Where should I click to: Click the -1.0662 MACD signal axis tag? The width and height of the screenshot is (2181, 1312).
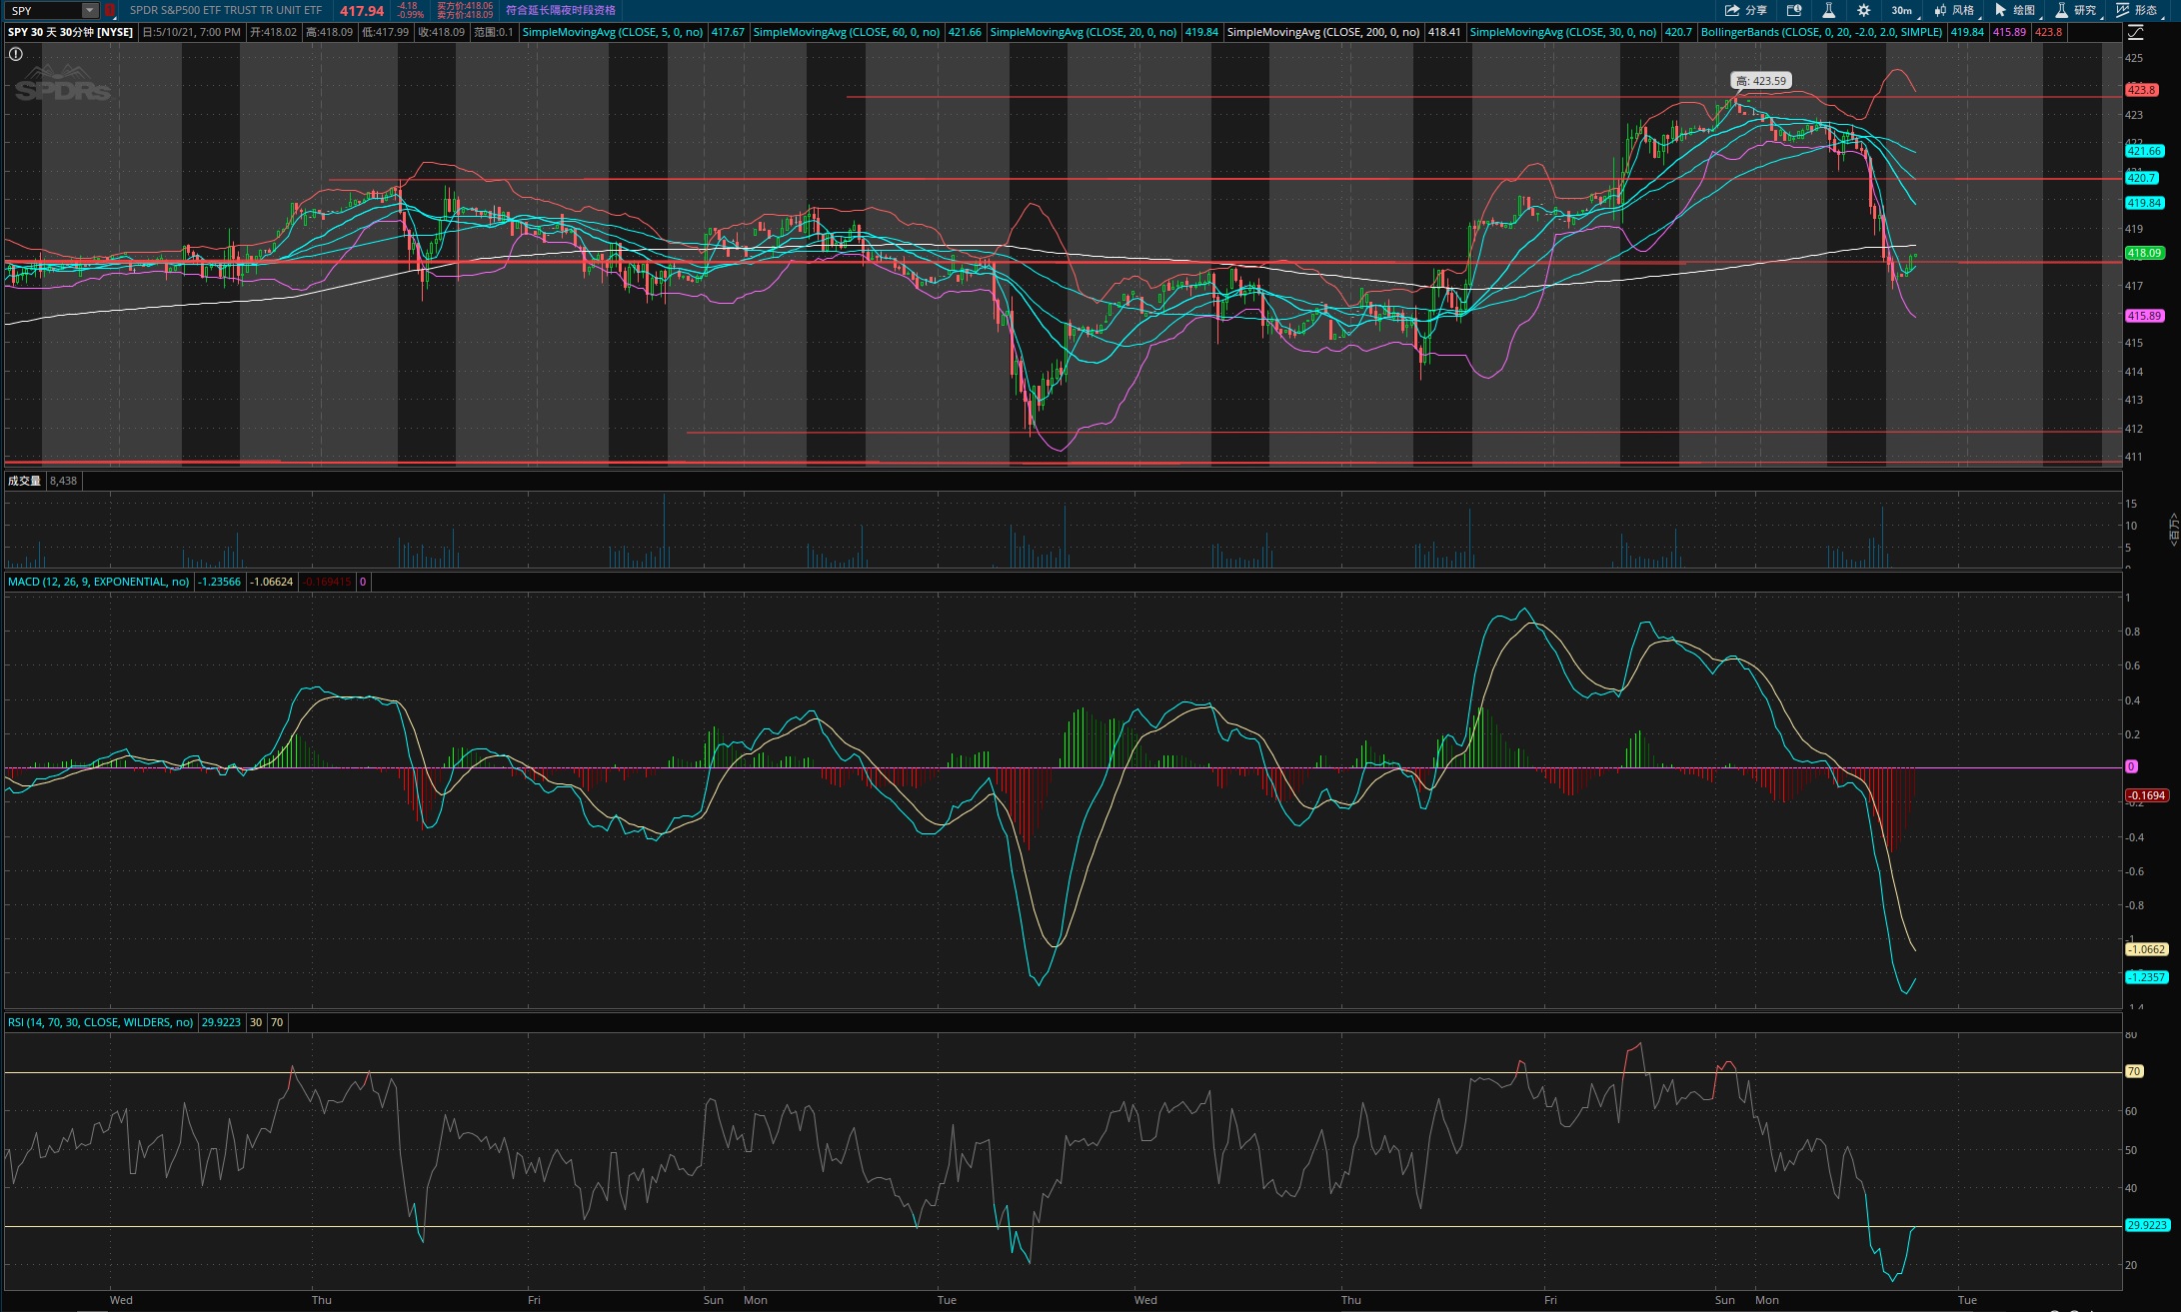pyautogui.click(x=2146, y=949)
